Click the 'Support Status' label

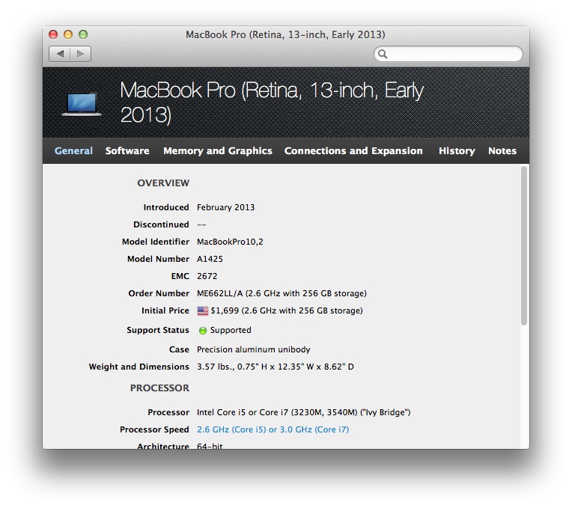click(x=158, y=330)
